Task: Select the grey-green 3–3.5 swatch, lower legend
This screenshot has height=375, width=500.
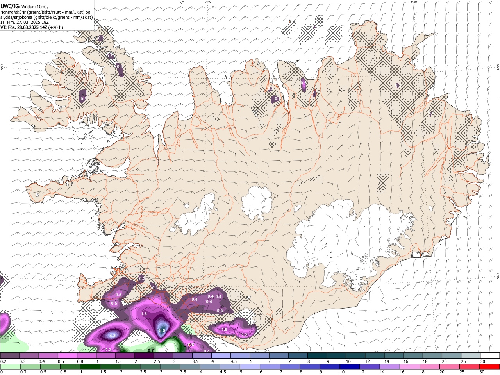Action: click(170, 367)
